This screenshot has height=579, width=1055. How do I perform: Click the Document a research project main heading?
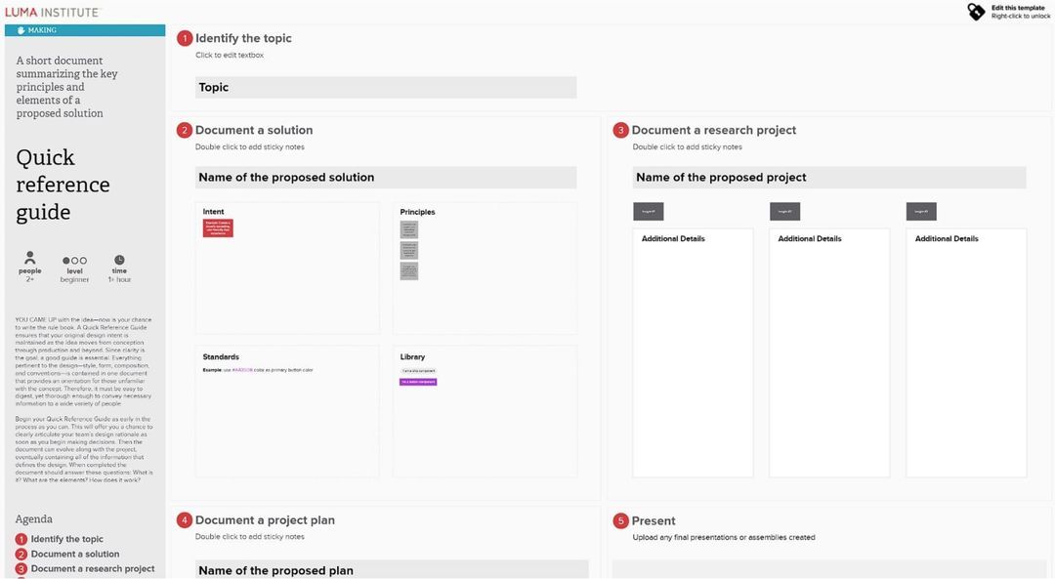click(714, 130)
